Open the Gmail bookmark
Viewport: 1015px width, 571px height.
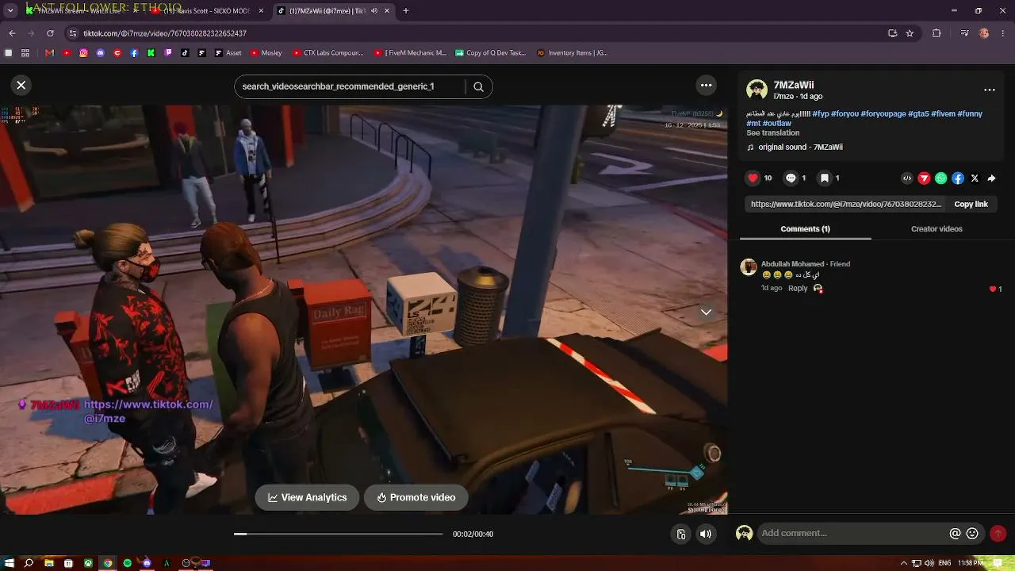pos(49,53)
